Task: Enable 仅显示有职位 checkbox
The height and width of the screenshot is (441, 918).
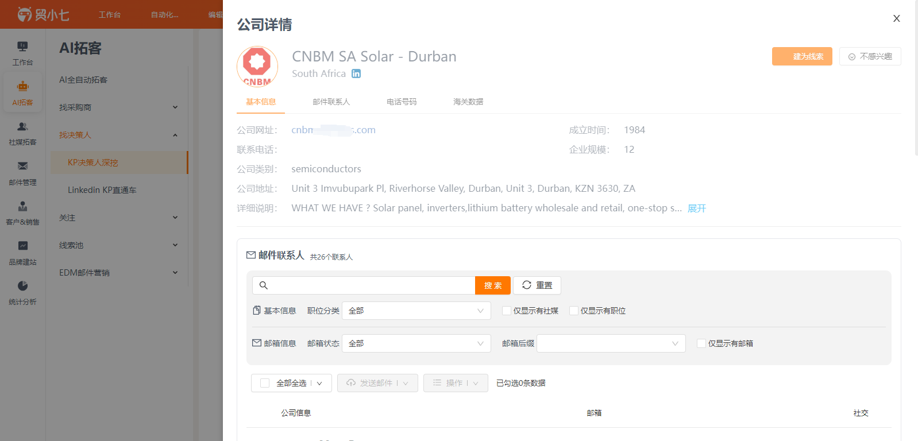Action: coord(574,311)
